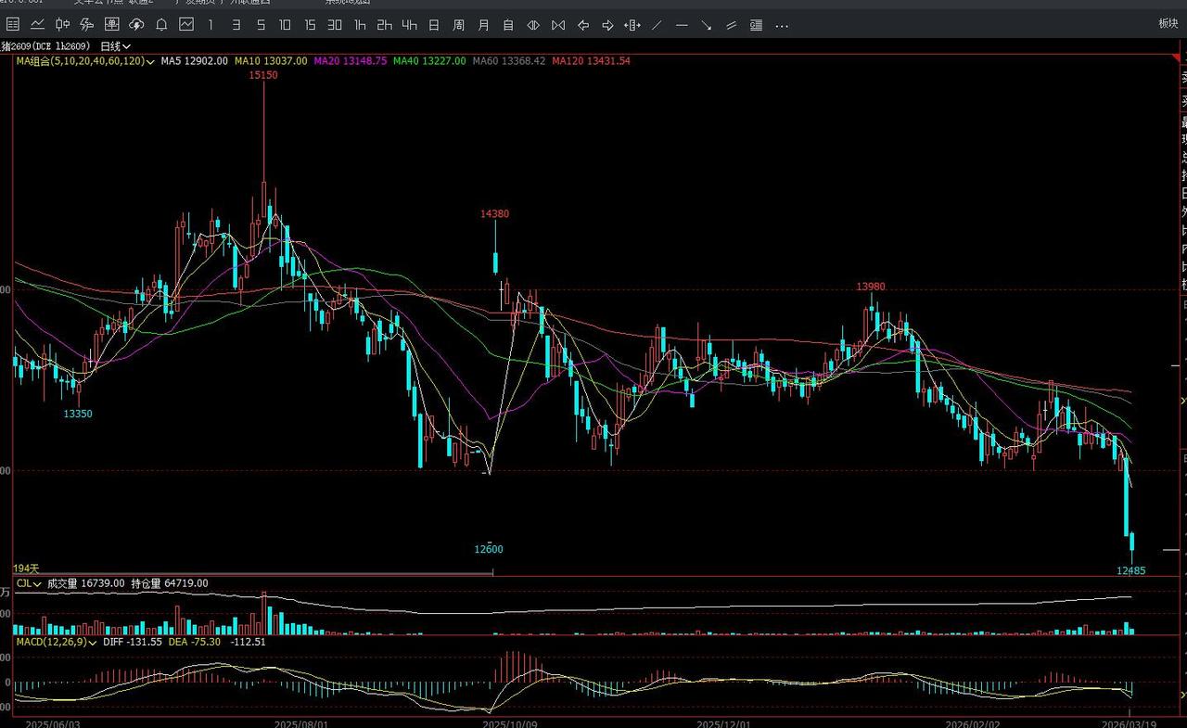Click the left arrow navigation icon
The image size is (1187, 728).
pyautogui.click(x=582, y=25)
